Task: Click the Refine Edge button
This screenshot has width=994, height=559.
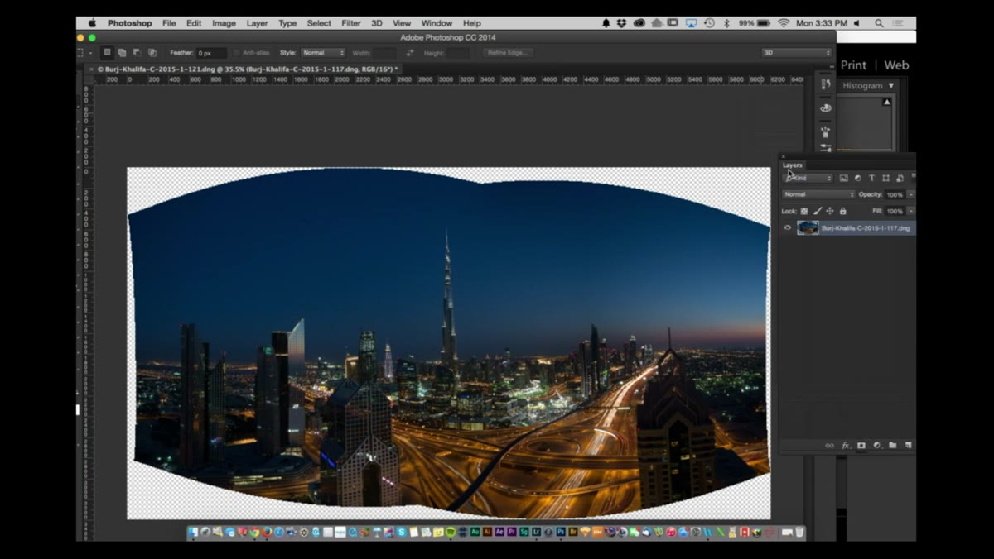Action: 506,53
